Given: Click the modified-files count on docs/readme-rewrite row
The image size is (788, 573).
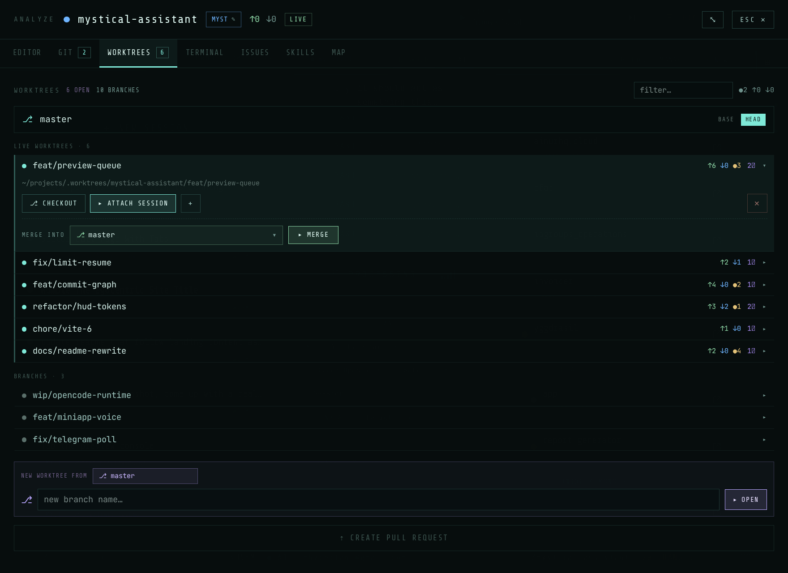Looking at the screenshot, I should coord(737,351).
